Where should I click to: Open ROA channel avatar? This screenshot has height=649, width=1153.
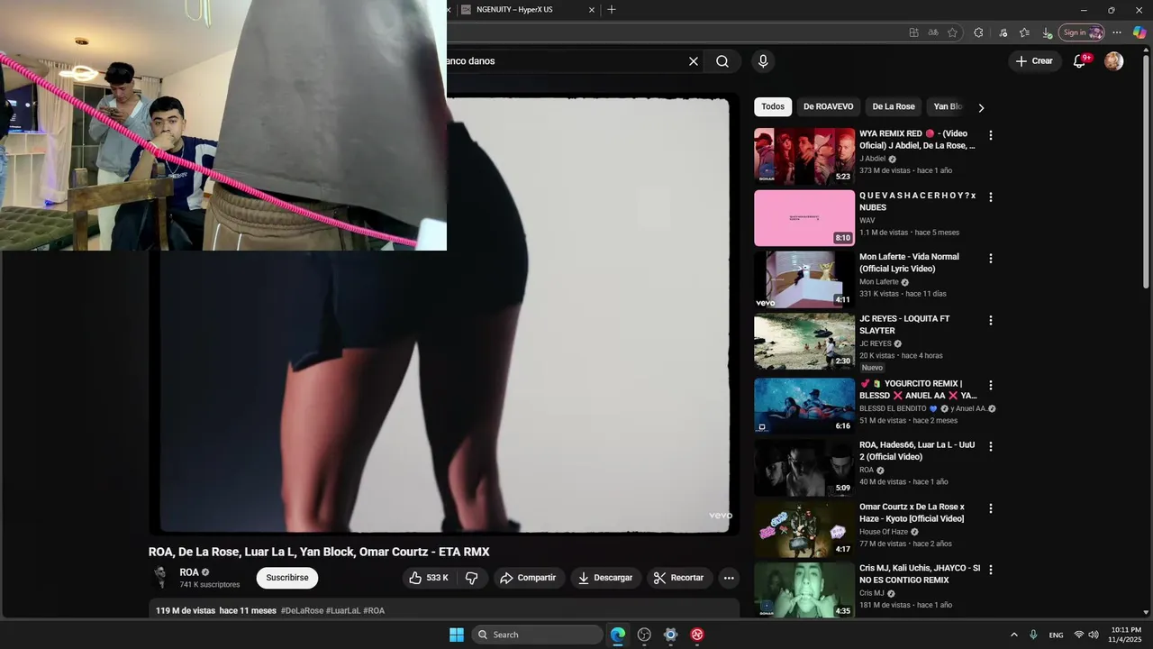tap(160, 578)
